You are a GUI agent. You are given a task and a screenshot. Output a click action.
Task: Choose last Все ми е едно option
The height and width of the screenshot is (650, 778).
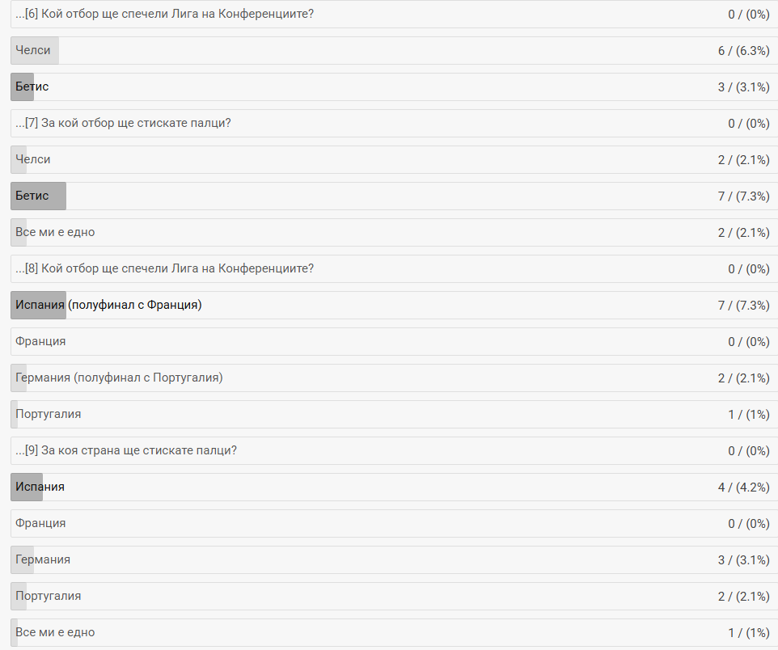point(394,633)
